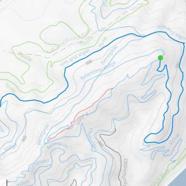
Task: Click the horizontal Renegade label above Contender
Action: (57, 146)
